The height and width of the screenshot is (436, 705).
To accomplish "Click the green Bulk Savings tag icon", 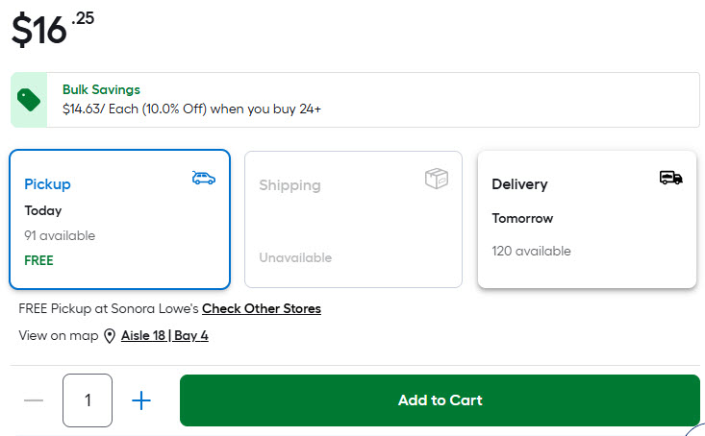I will point(29,100).
